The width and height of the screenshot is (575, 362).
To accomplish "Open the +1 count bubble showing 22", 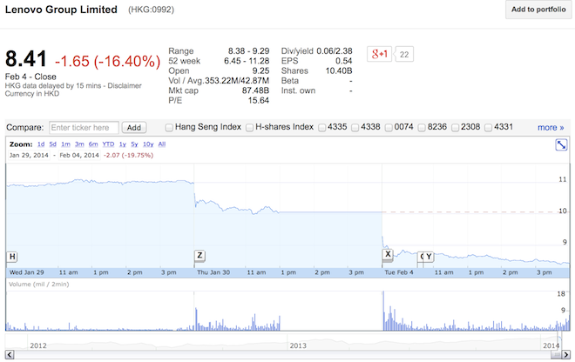I will (404, 54).
